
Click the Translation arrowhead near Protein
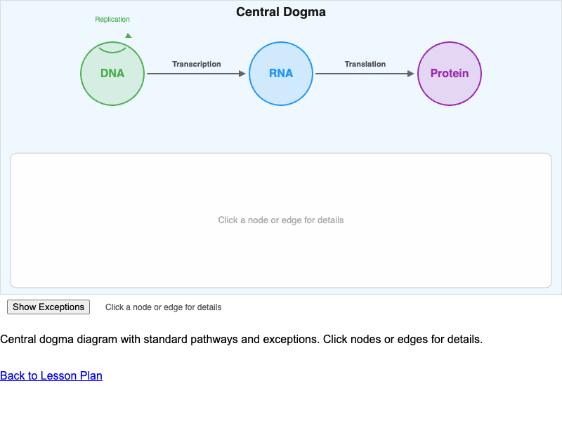click(x=411, y=74)
